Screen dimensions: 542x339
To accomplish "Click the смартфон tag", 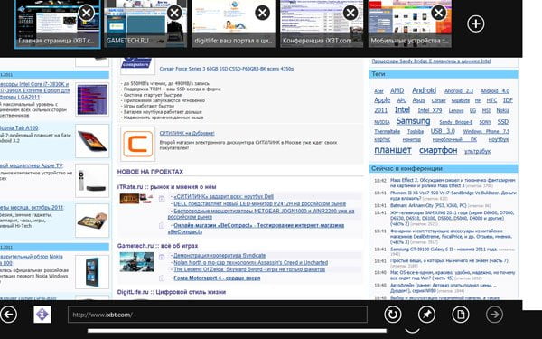I will click(x=438, y=150).
